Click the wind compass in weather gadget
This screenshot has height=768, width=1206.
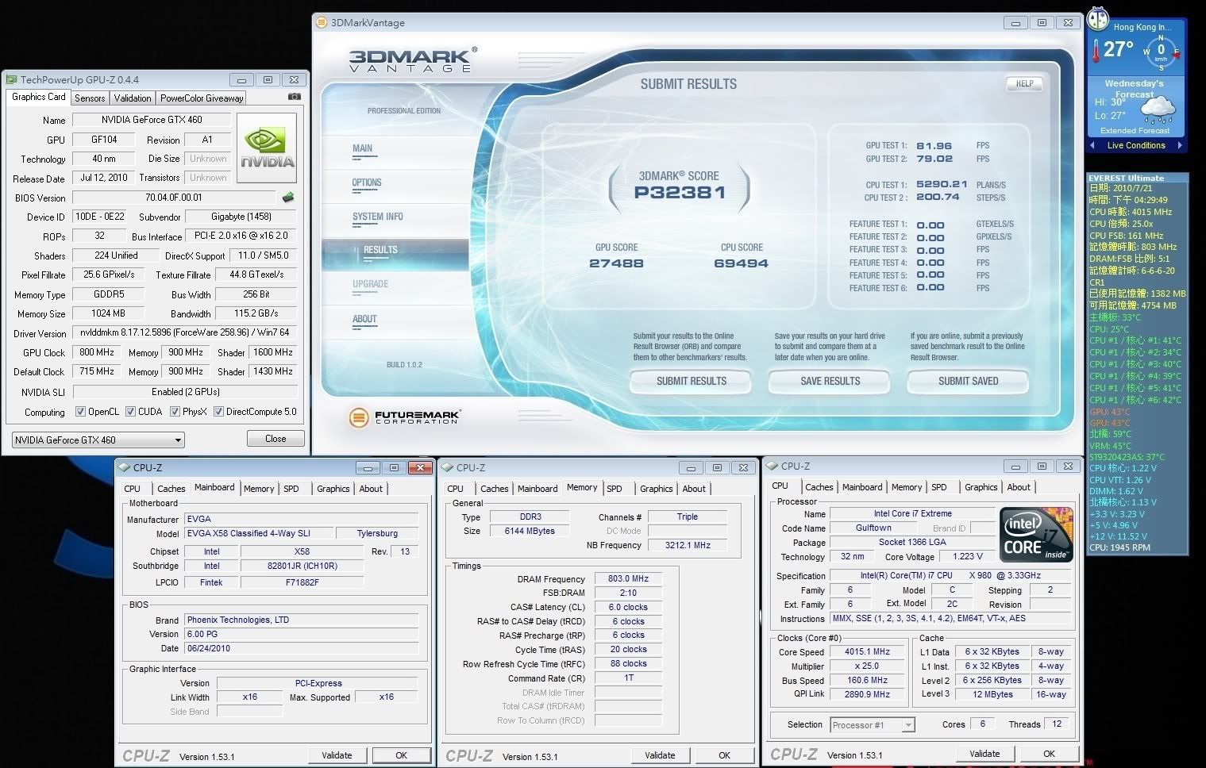coord(1161,52)
